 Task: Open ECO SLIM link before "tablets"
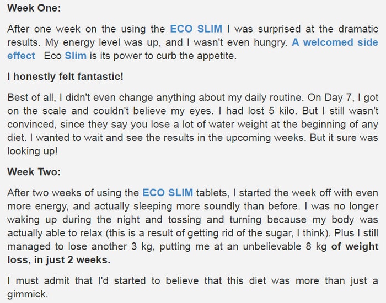pyautogui.click(x=168, y=193)
